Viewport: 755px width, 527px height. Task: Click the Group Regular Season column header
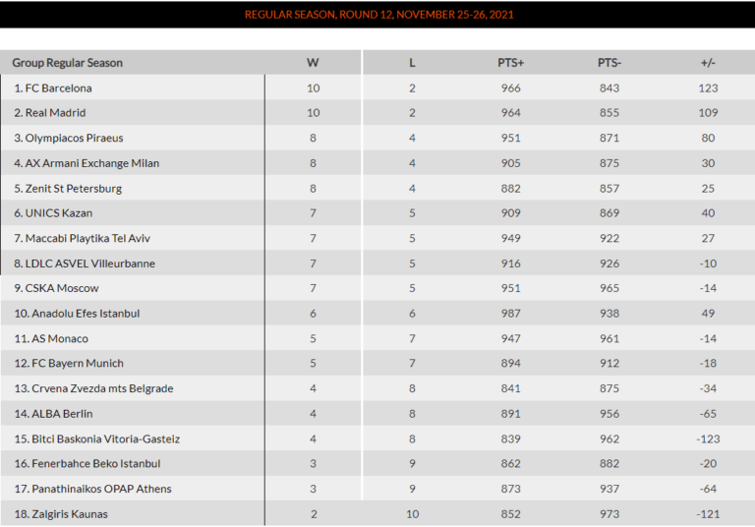click(68, 63)
